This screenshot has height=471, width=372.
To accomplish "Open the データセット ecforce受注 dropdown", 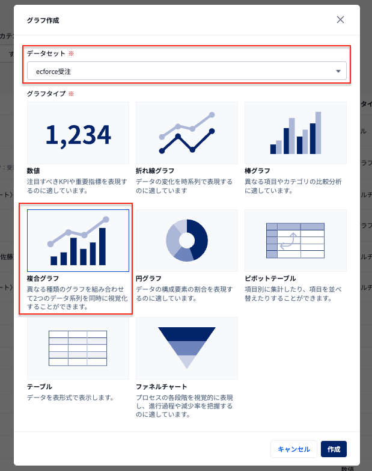I will [186, 71].
